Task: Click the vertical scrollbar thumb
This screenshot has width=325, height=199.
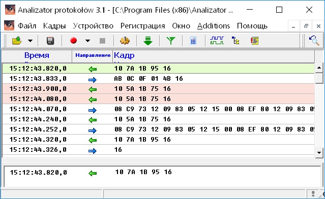Action: pyautogui.click(x=319, y=78)
